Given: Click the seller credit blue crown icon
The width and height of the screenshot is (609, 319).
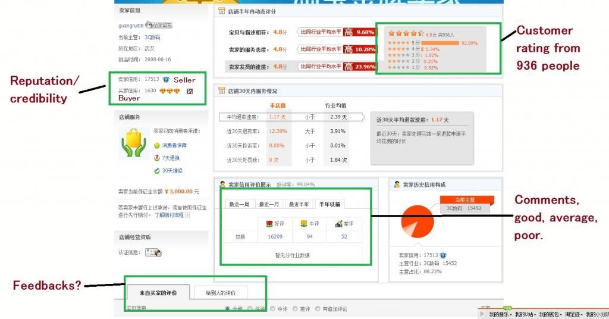Looking at the screenshot, I should pos(167,79).
